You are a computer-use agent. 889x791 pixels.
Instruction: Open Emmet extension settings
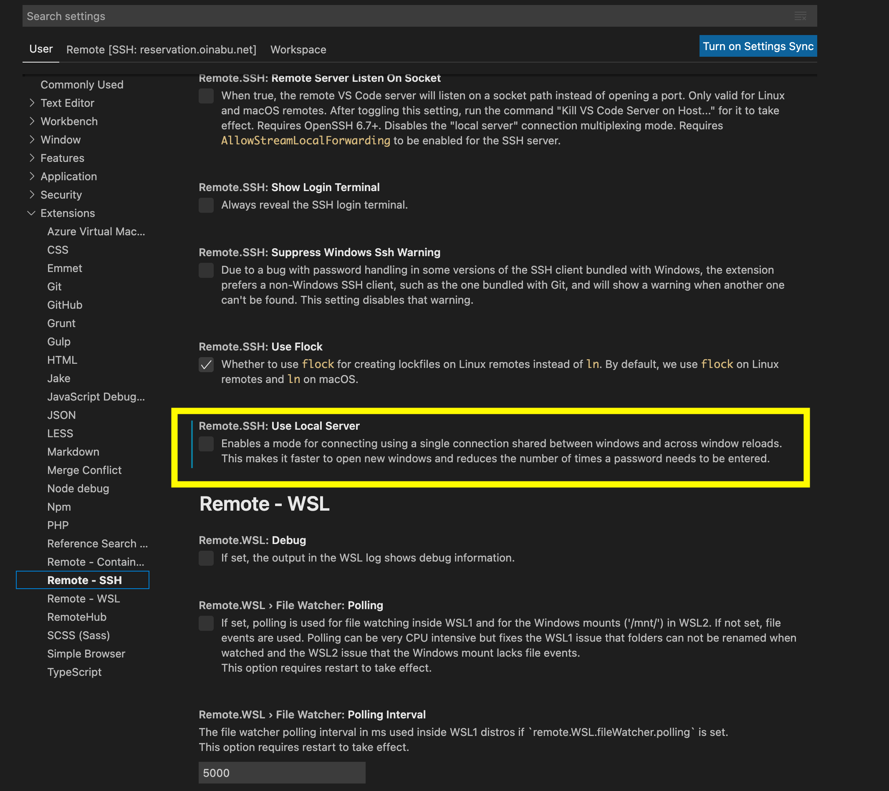click(x=65, y=268)
